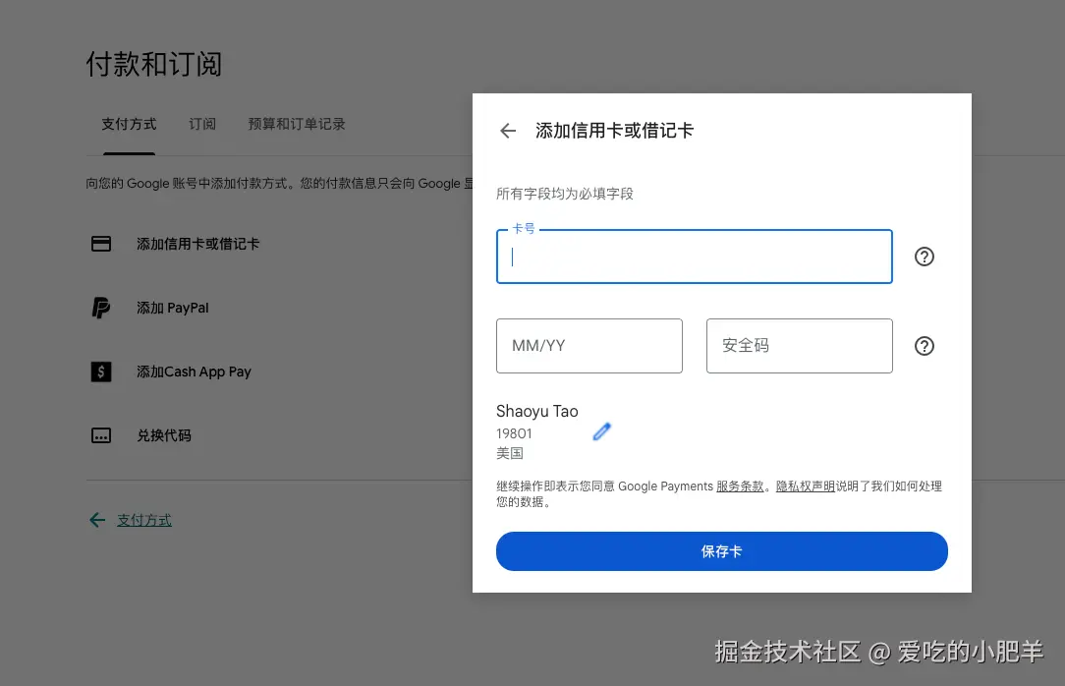Follow the 支付方式 link at the bottom
This screenshot has height=686, width=1065.
[x=144, y=520]
